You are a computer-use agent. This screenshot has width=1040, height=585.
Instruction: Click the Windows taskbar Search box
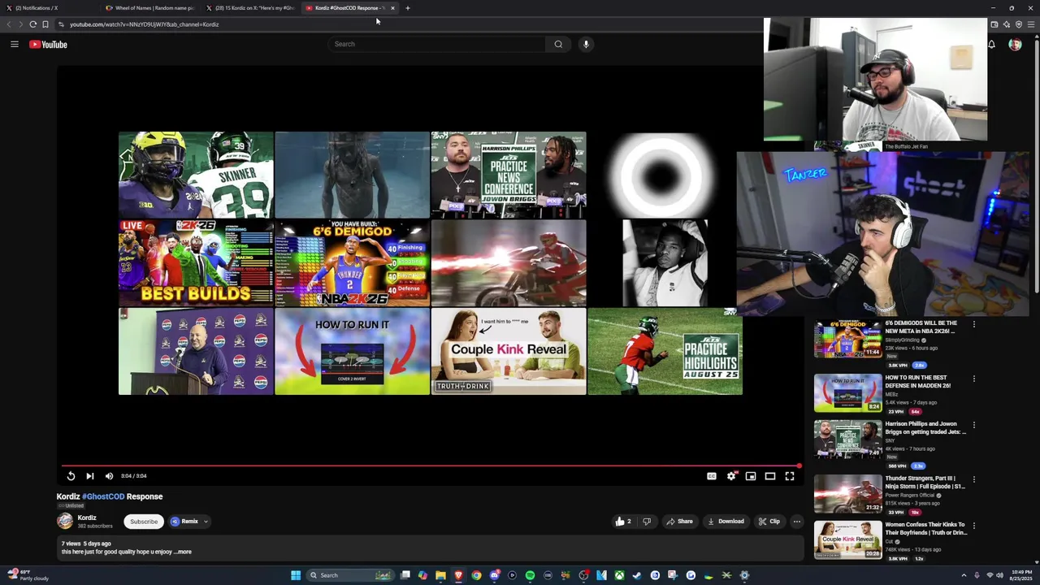[349, 575]
